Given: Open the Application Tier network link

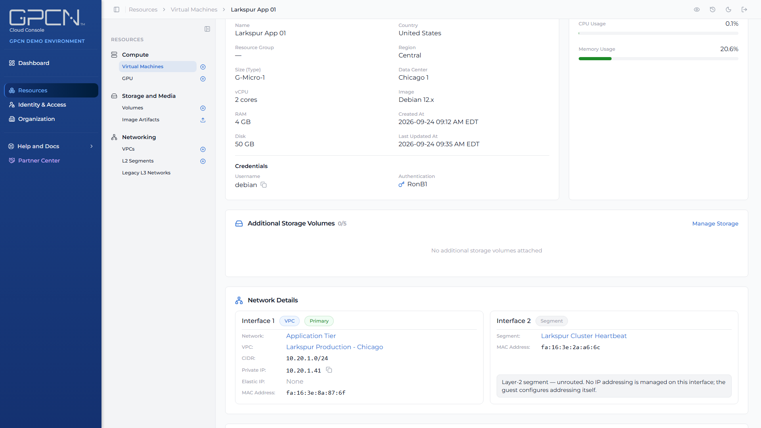Looking at the screenshot, I should click(x=311, y=336).
